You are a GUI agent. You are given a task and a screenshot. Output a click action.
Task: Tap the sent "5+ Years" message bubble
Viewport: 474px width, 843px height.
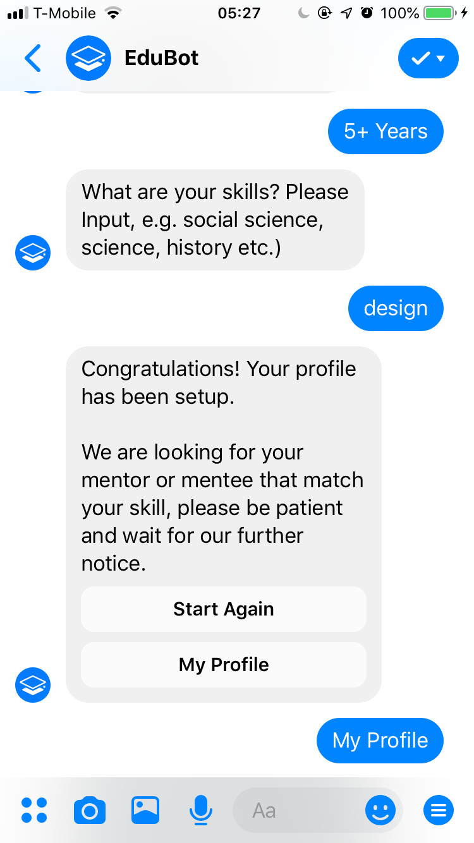click(386, 131)
